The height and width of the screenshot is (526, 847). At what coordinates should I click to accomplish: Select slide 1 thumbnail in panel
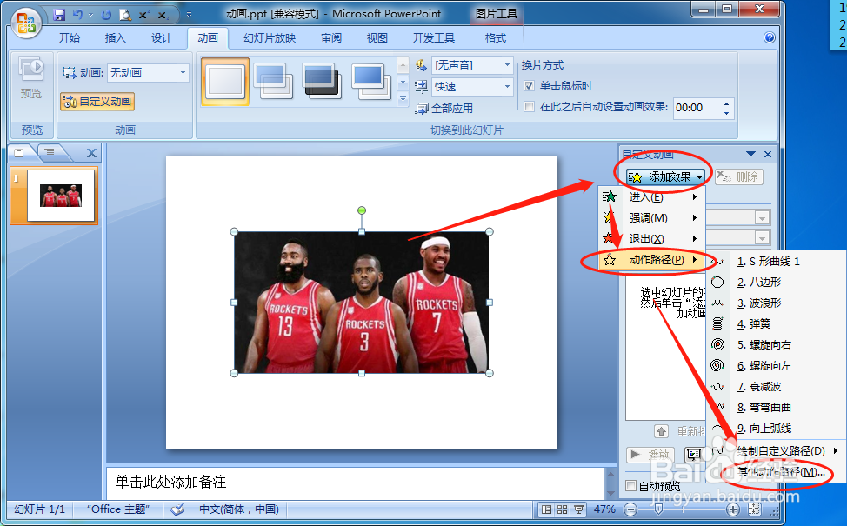coord(61,196)
